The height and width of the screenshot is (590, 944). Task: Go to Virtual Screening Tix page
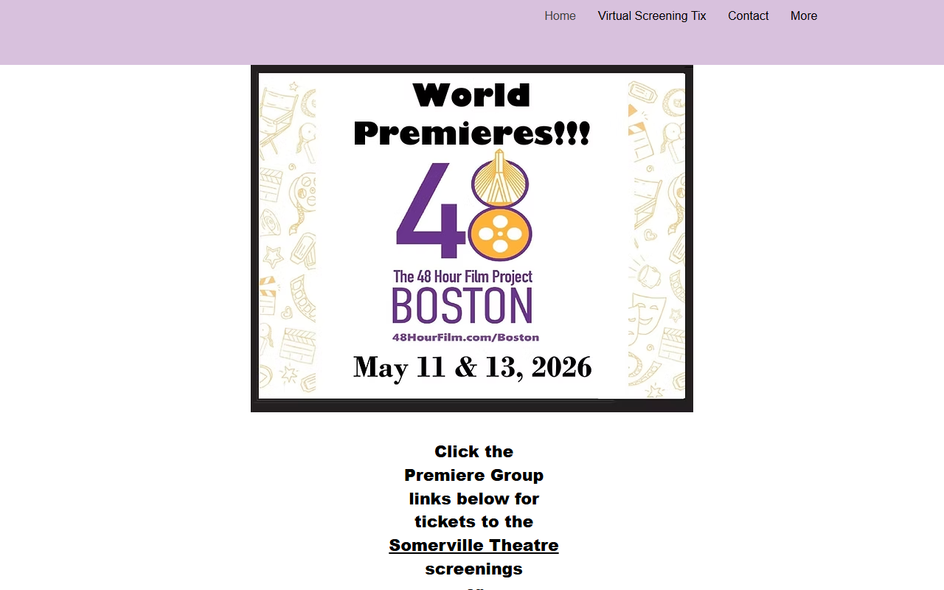click(x=652, y=16)
